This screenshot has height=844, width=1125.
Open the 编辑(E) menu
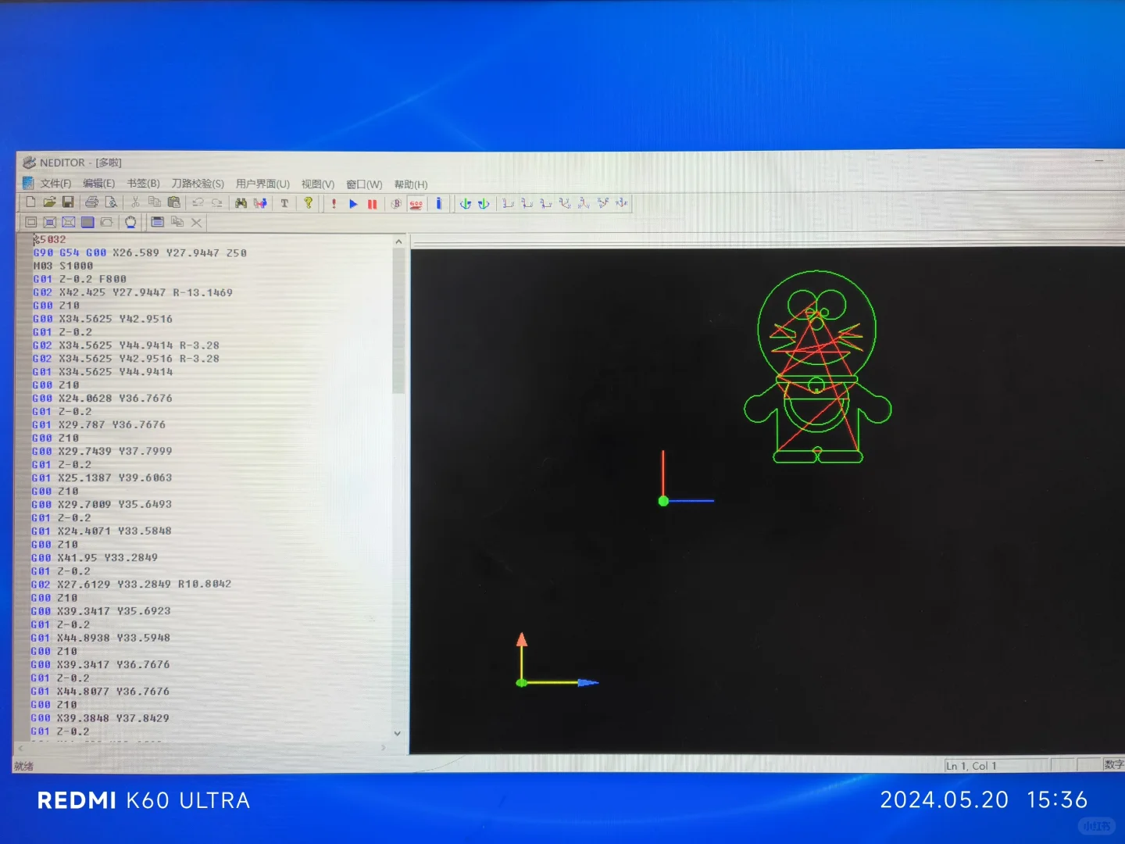(x=99, y=184)
